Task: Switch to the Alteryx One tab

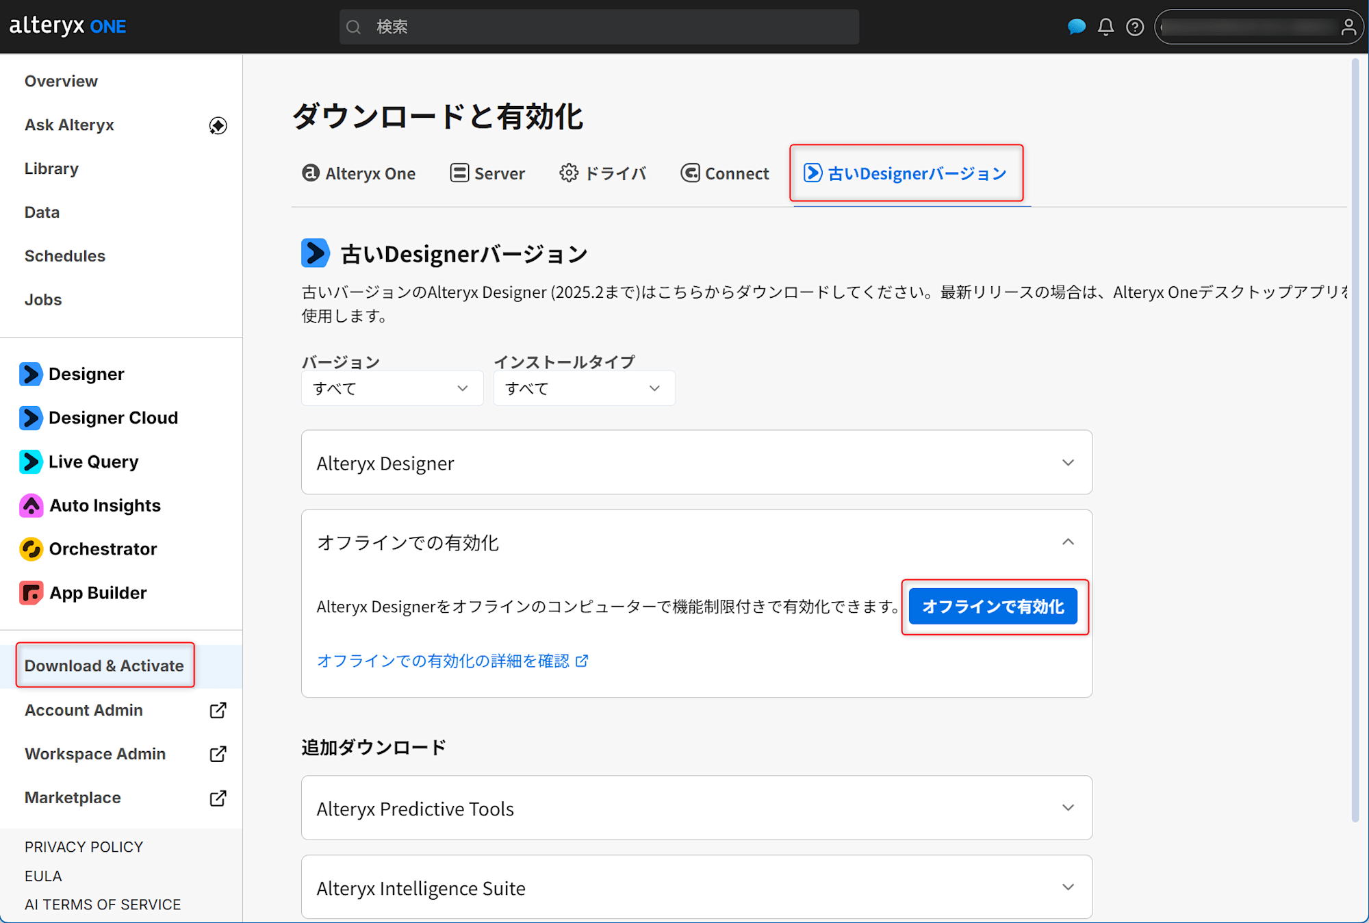Action: (x=359, y=173)
